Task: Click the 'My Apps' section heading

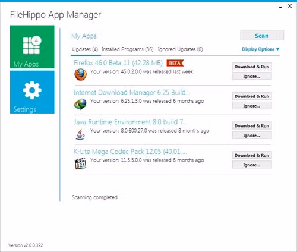Action: point(84,36)
